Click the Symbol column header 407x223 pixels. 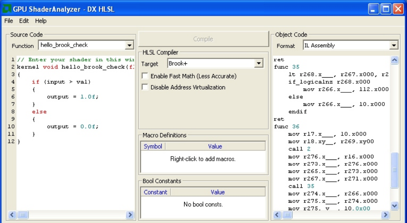click(x=153, y=146)
